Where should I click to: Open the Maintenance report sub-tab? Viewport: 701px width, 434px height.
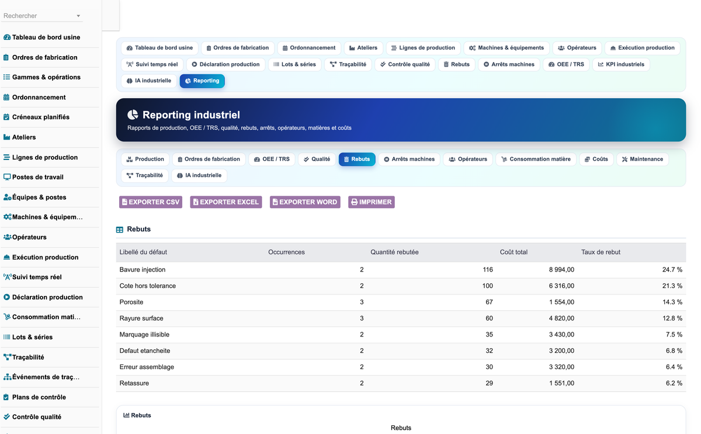pos(643,159)
